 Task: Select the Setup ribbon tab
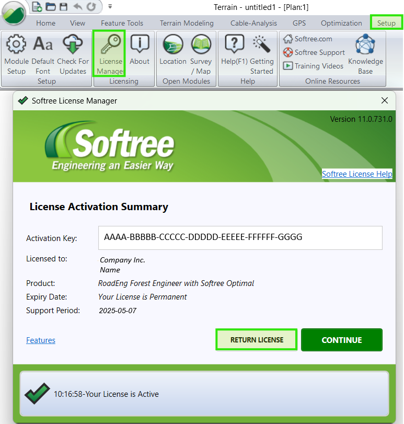[x=386, y=22]
